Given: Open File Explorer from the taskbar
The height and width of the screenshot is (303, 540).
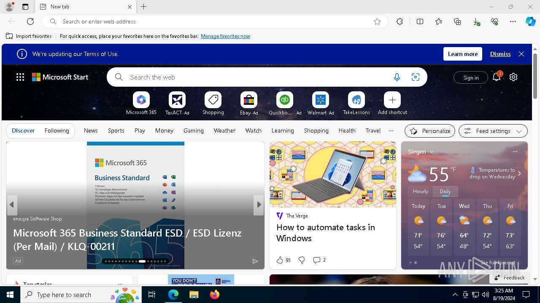Looking at the screenshot, I should tap(194, 295).
